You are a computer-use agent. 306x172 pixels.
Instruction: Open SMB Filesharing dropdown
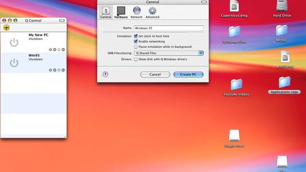(169, 53)
